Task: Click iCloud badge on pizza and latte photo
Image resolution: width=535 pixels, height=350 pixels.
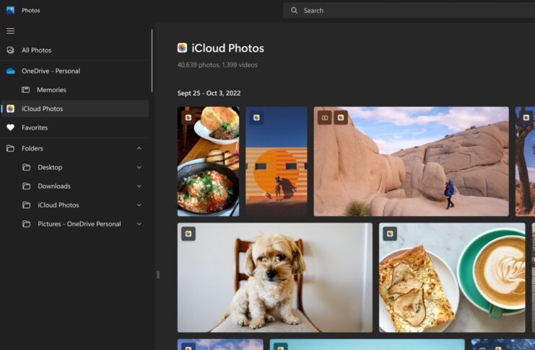Action: [x=390, y=234]
